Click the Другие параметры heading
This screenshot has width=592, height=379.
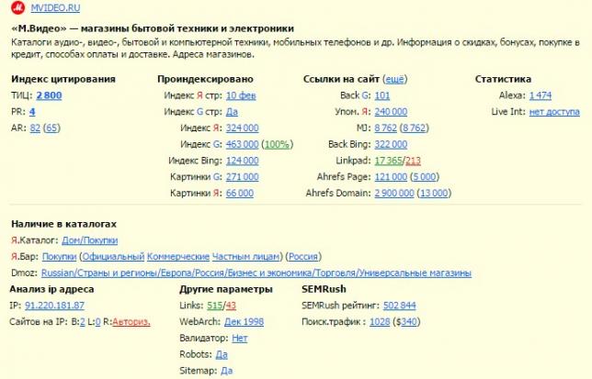pyautogui.click(x=226, y=289)
